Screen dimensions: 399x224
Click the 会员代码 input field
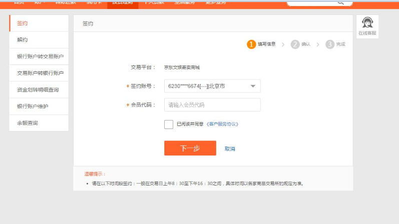212,105
